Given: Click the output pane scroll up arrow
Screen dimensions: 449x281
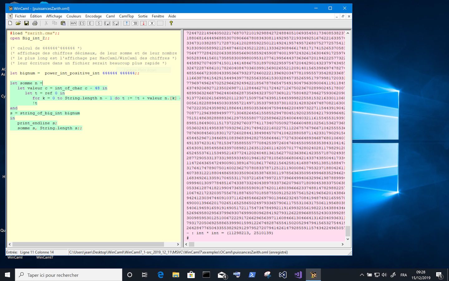Looking at the screenshot, I should pyautogui.click(x=348, y=33).
